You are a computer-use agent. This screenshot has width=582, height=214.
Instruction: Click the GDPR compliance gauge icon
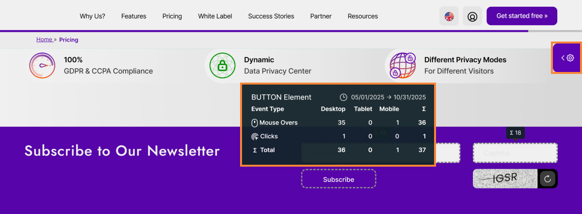coord(42,65)
